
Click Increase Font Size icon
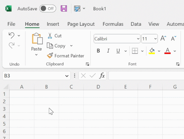tap(163, 38)
